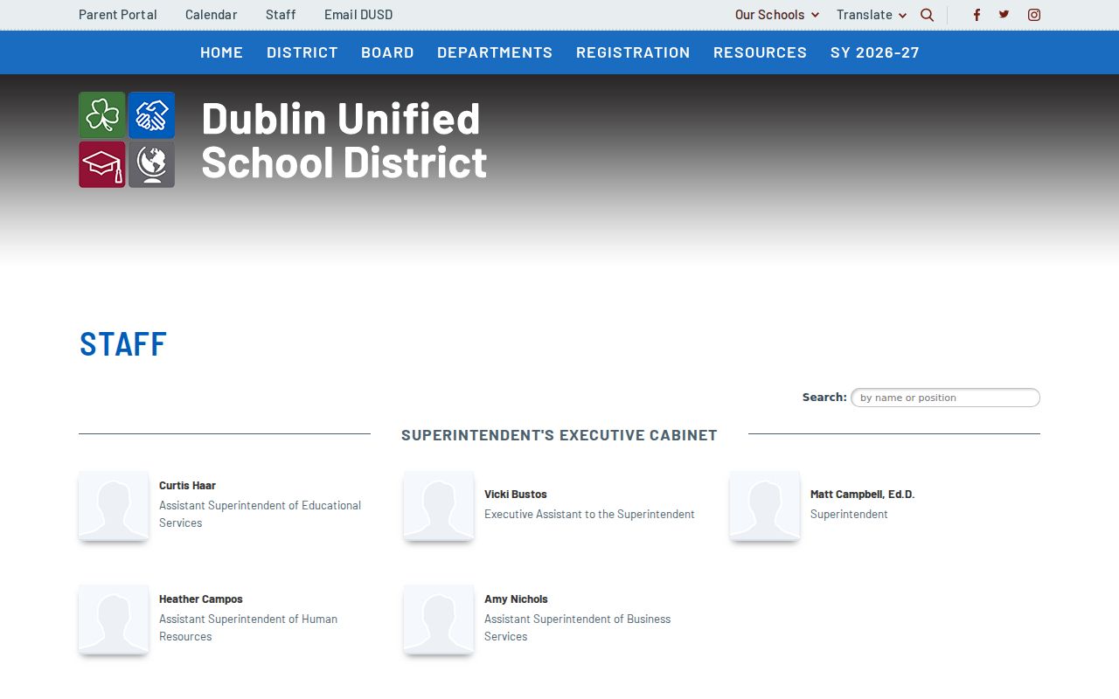
Task: Open Vicki Bustos's name
Action: point(516,495)
